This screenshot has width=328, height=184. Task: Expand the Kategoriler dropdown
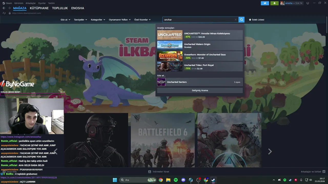coord(98,20)
